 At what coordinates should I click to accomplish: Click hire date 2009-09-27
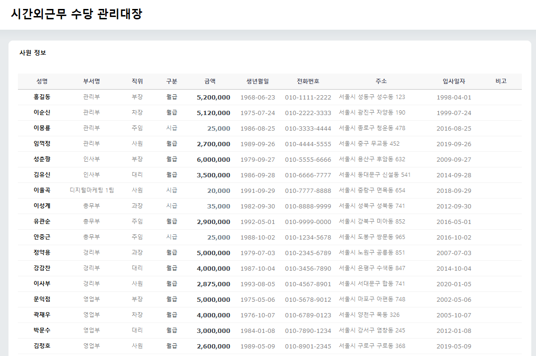(x=454, y=159)
